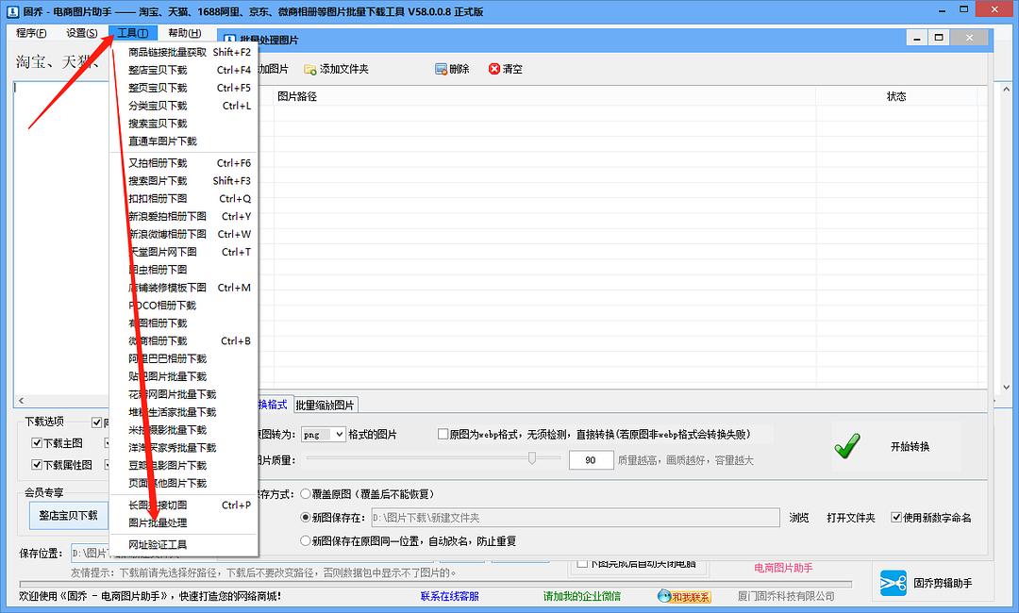Open the png format dropdown
1019x613 pixels.
pos(340,435)
